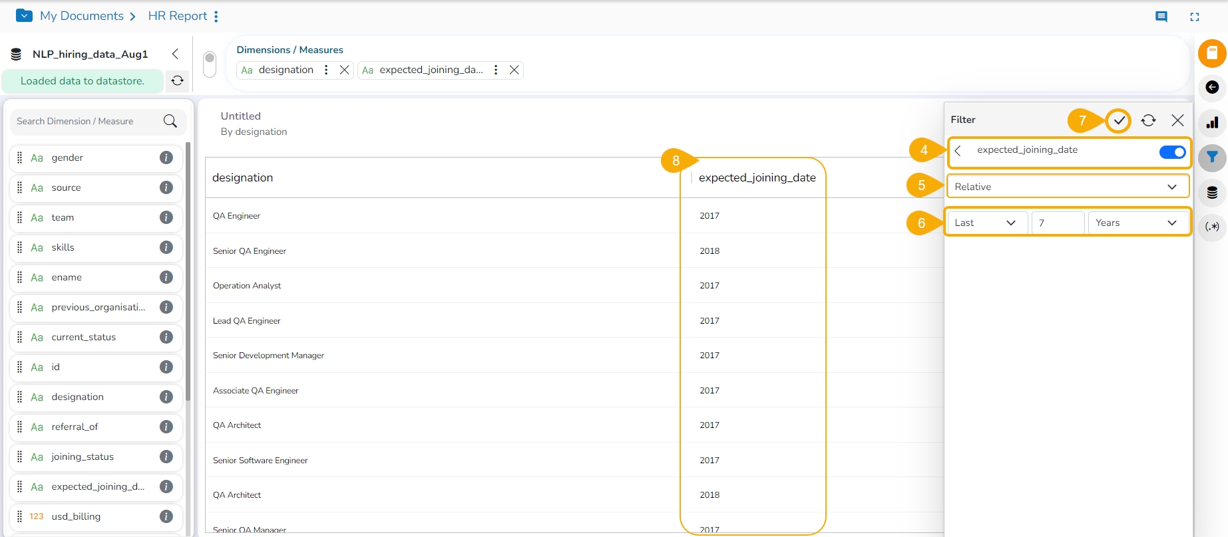This screenshot has width=1228, height=537.
Task: Apply the filter with the checkmark icon
Action: [1119, 120]
